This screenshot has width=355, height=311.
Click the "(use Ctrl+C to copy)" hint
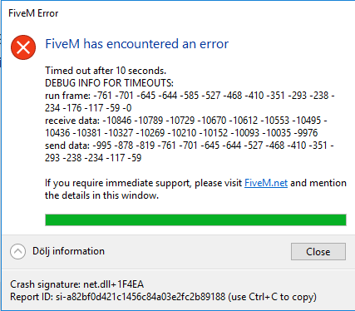(272, 297)
